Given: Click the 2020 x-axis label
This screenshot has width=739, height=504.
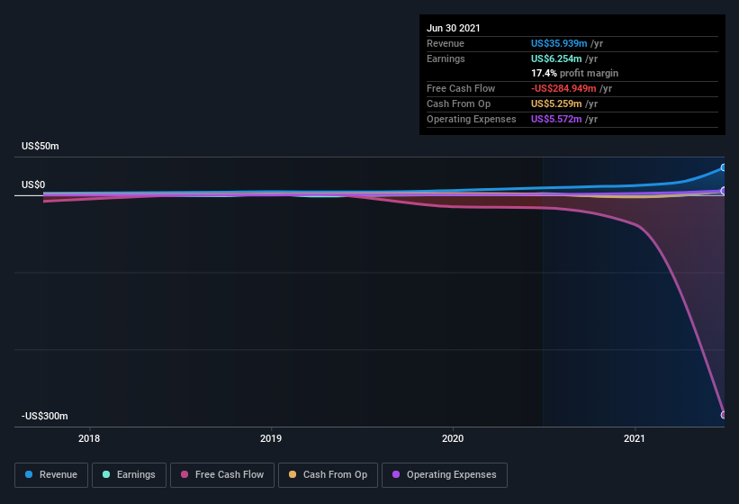Looking at the screenshot, I should point(453,438).
